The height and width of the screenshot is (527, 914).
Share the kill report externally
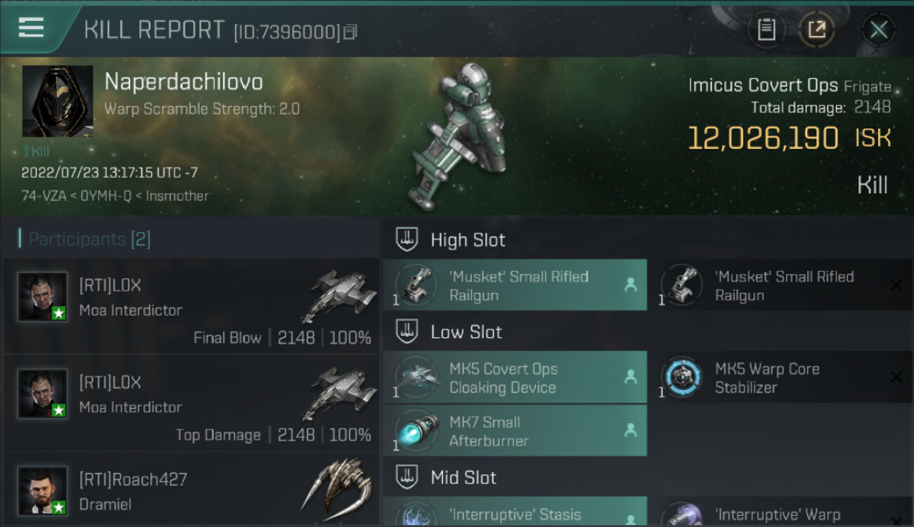pyautogui.click(x=816, y=30)
